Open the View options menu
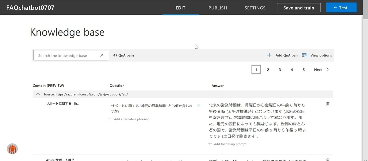Image resolution: width=368 pixels, height=161 pixels. (x=321, y=56)
